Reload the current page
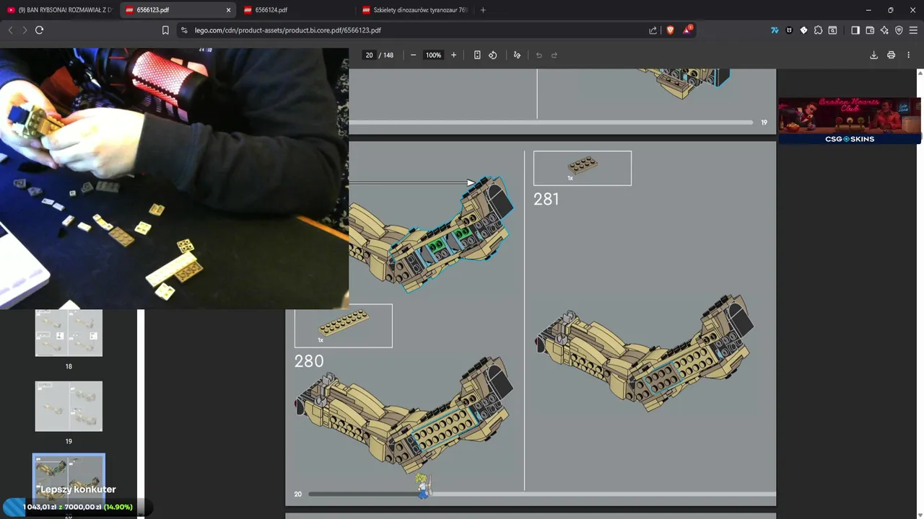Viewport: 924px width, 519px height. [40, 30]
